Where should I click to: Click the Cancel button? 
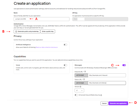[104, 103]
